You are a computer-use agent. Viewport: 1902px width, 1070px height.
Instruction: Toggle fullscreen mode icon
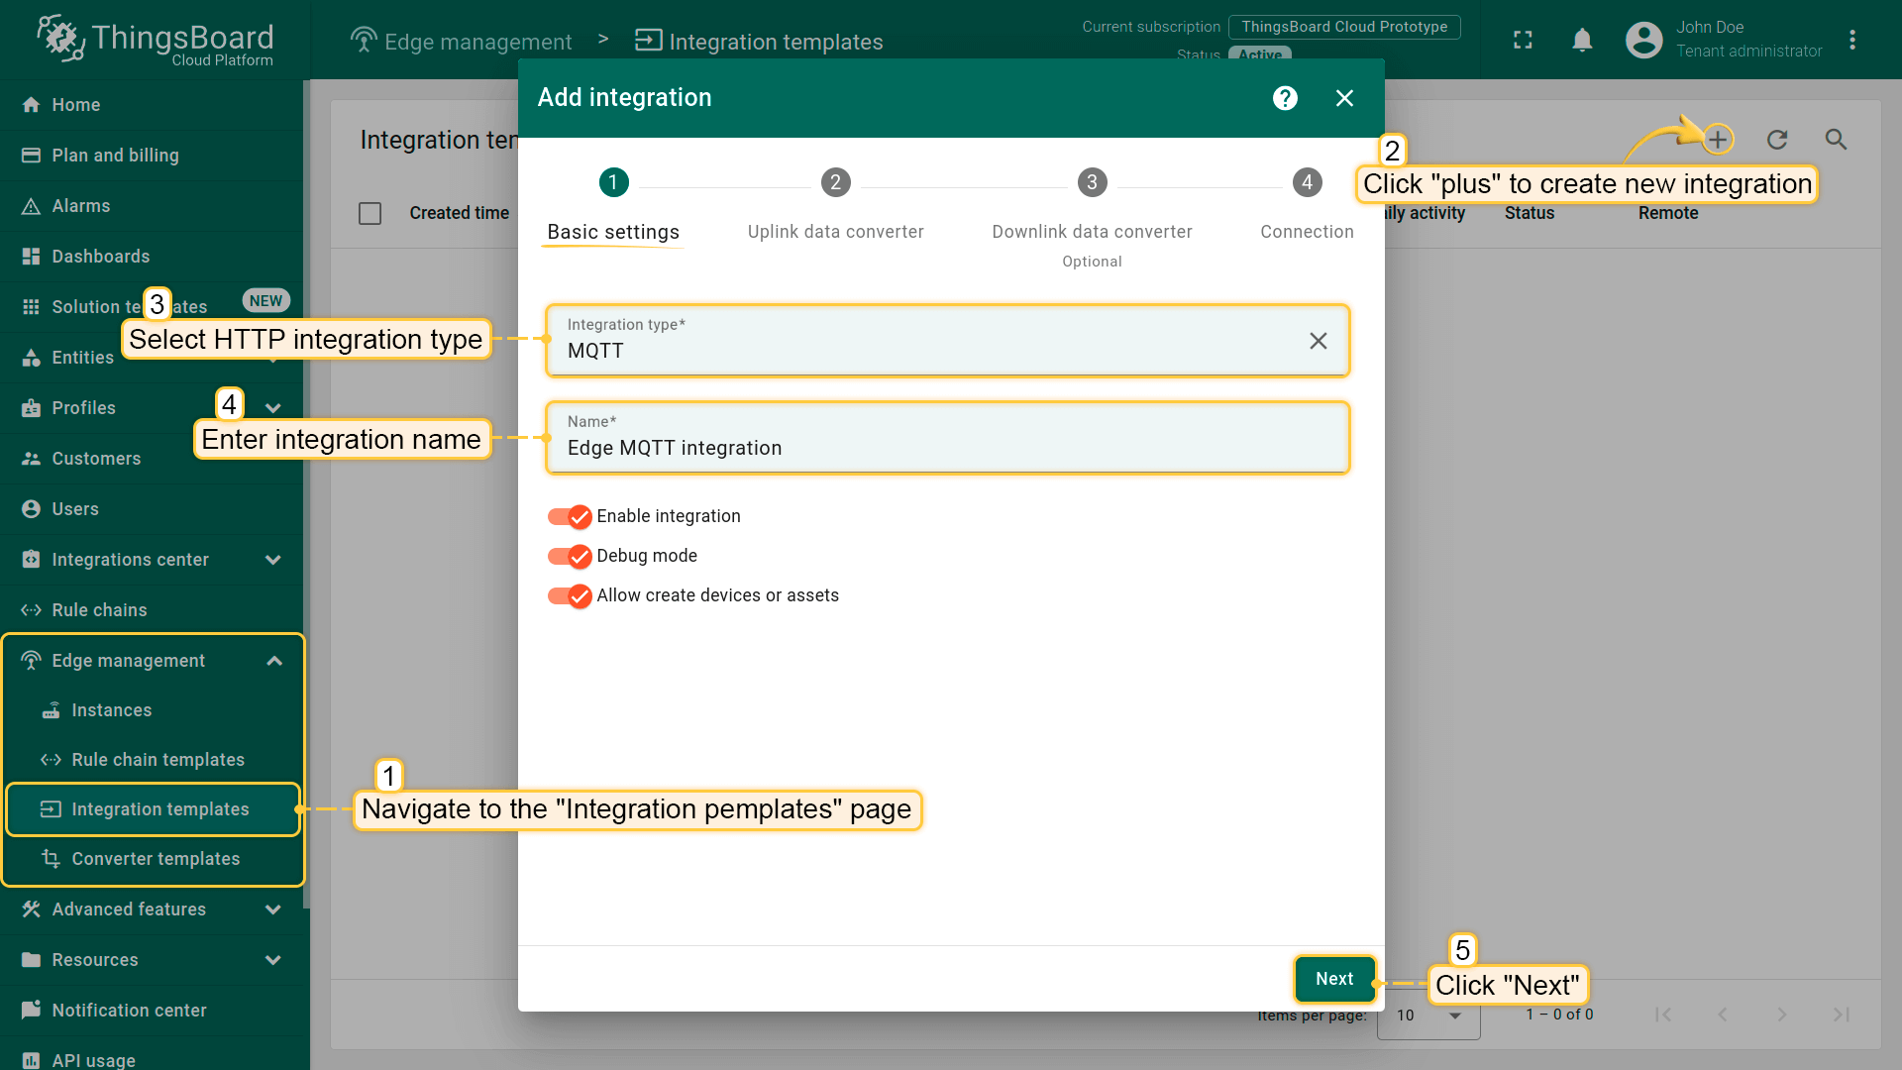pyautogui.click(x=1523, y=40)
